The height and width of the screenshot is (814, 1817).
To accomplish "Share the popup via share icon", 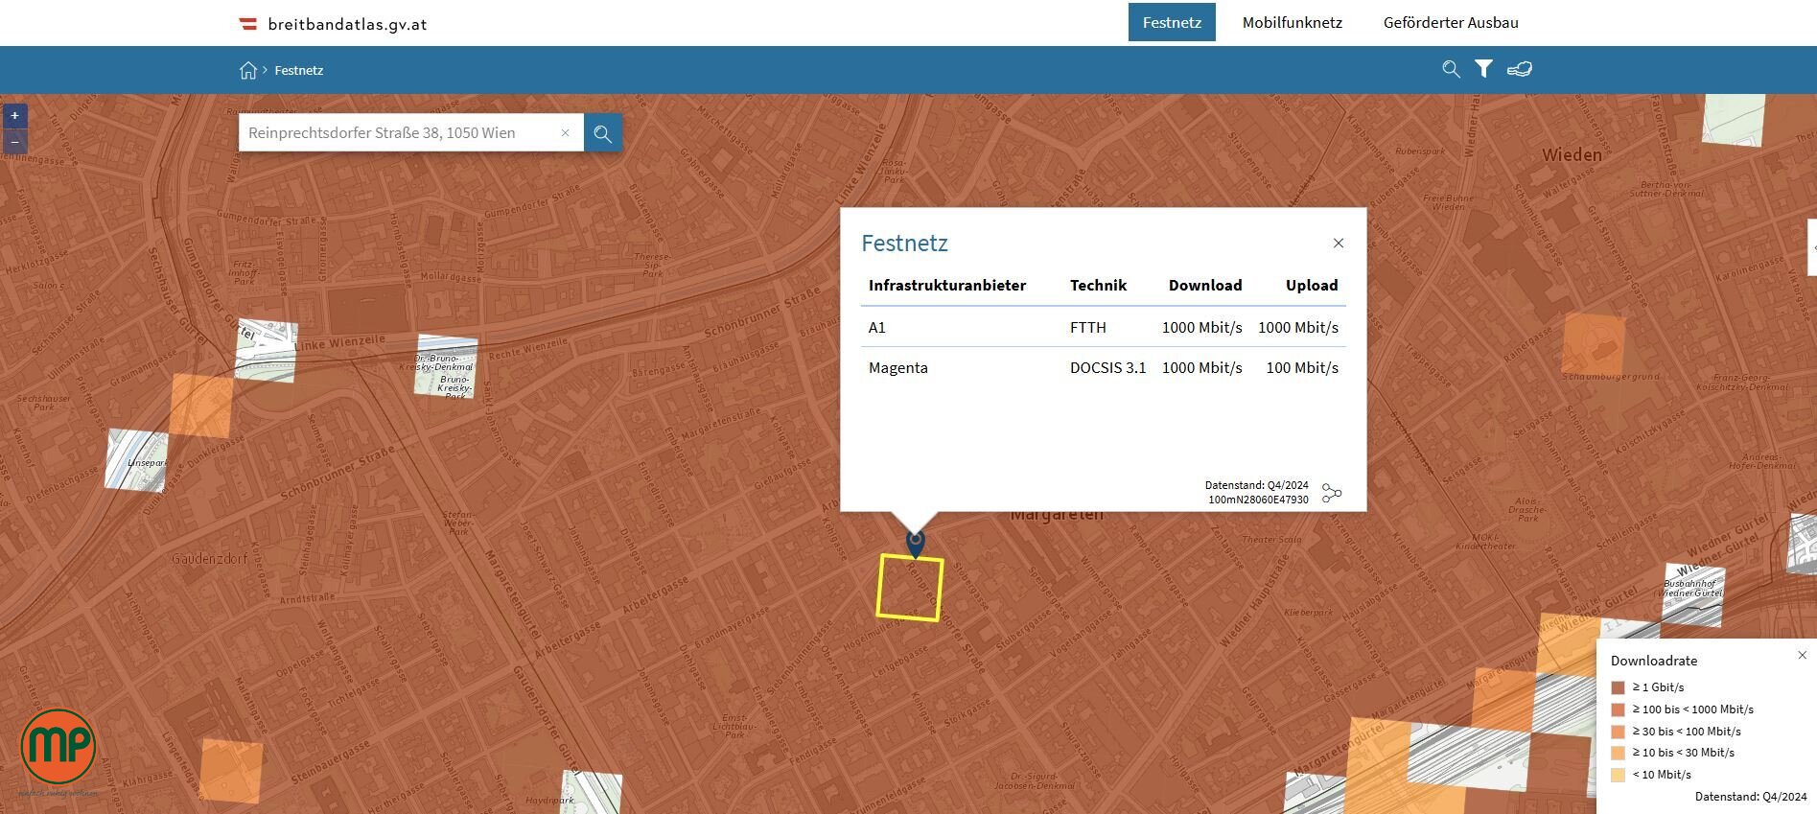I will (x=1332, y=493).
